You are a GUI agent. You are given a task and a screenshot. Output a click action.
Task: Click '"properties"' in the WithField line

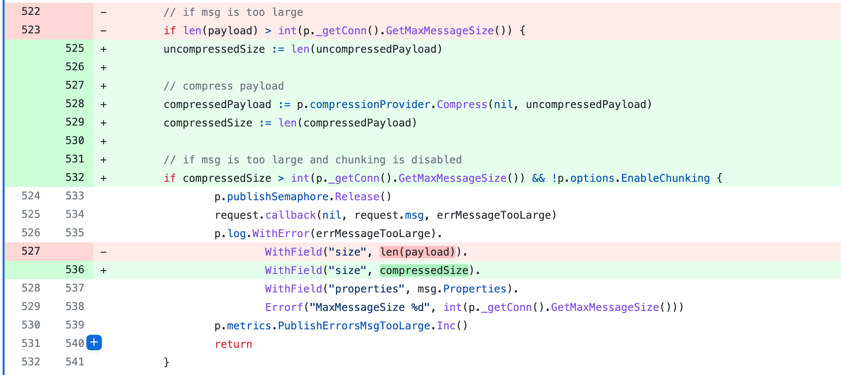367,289
